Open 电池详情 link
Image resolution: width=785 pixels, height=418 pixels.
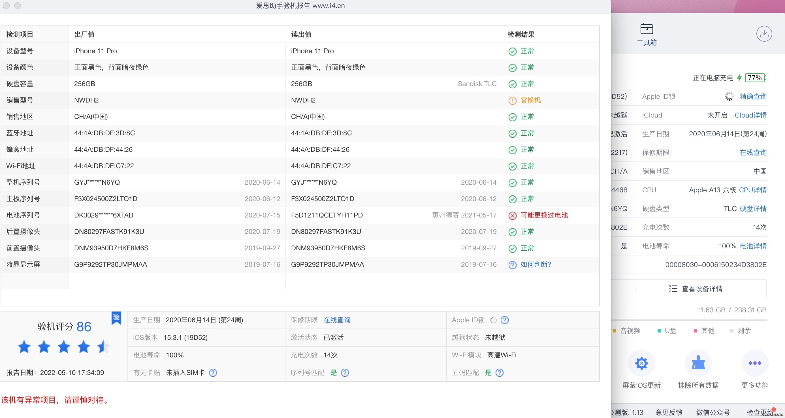coord(753,246)
